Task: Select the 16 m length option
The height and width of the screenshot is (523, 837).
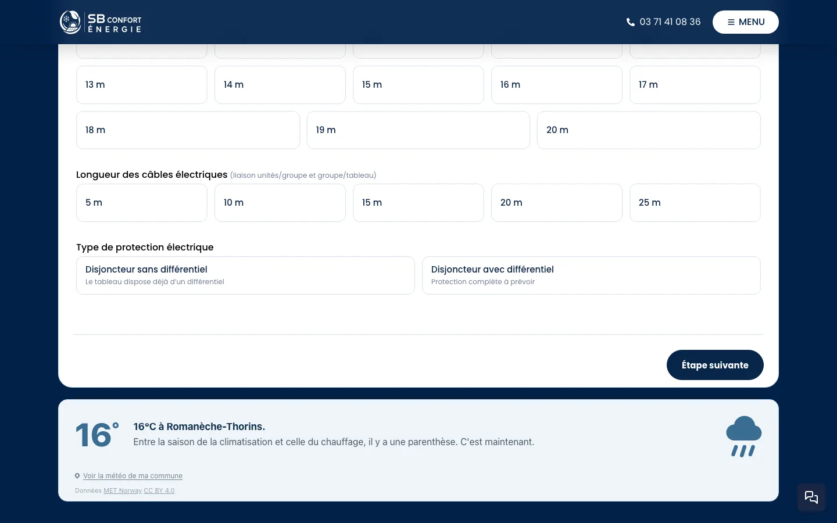Action: pos(557,85)
